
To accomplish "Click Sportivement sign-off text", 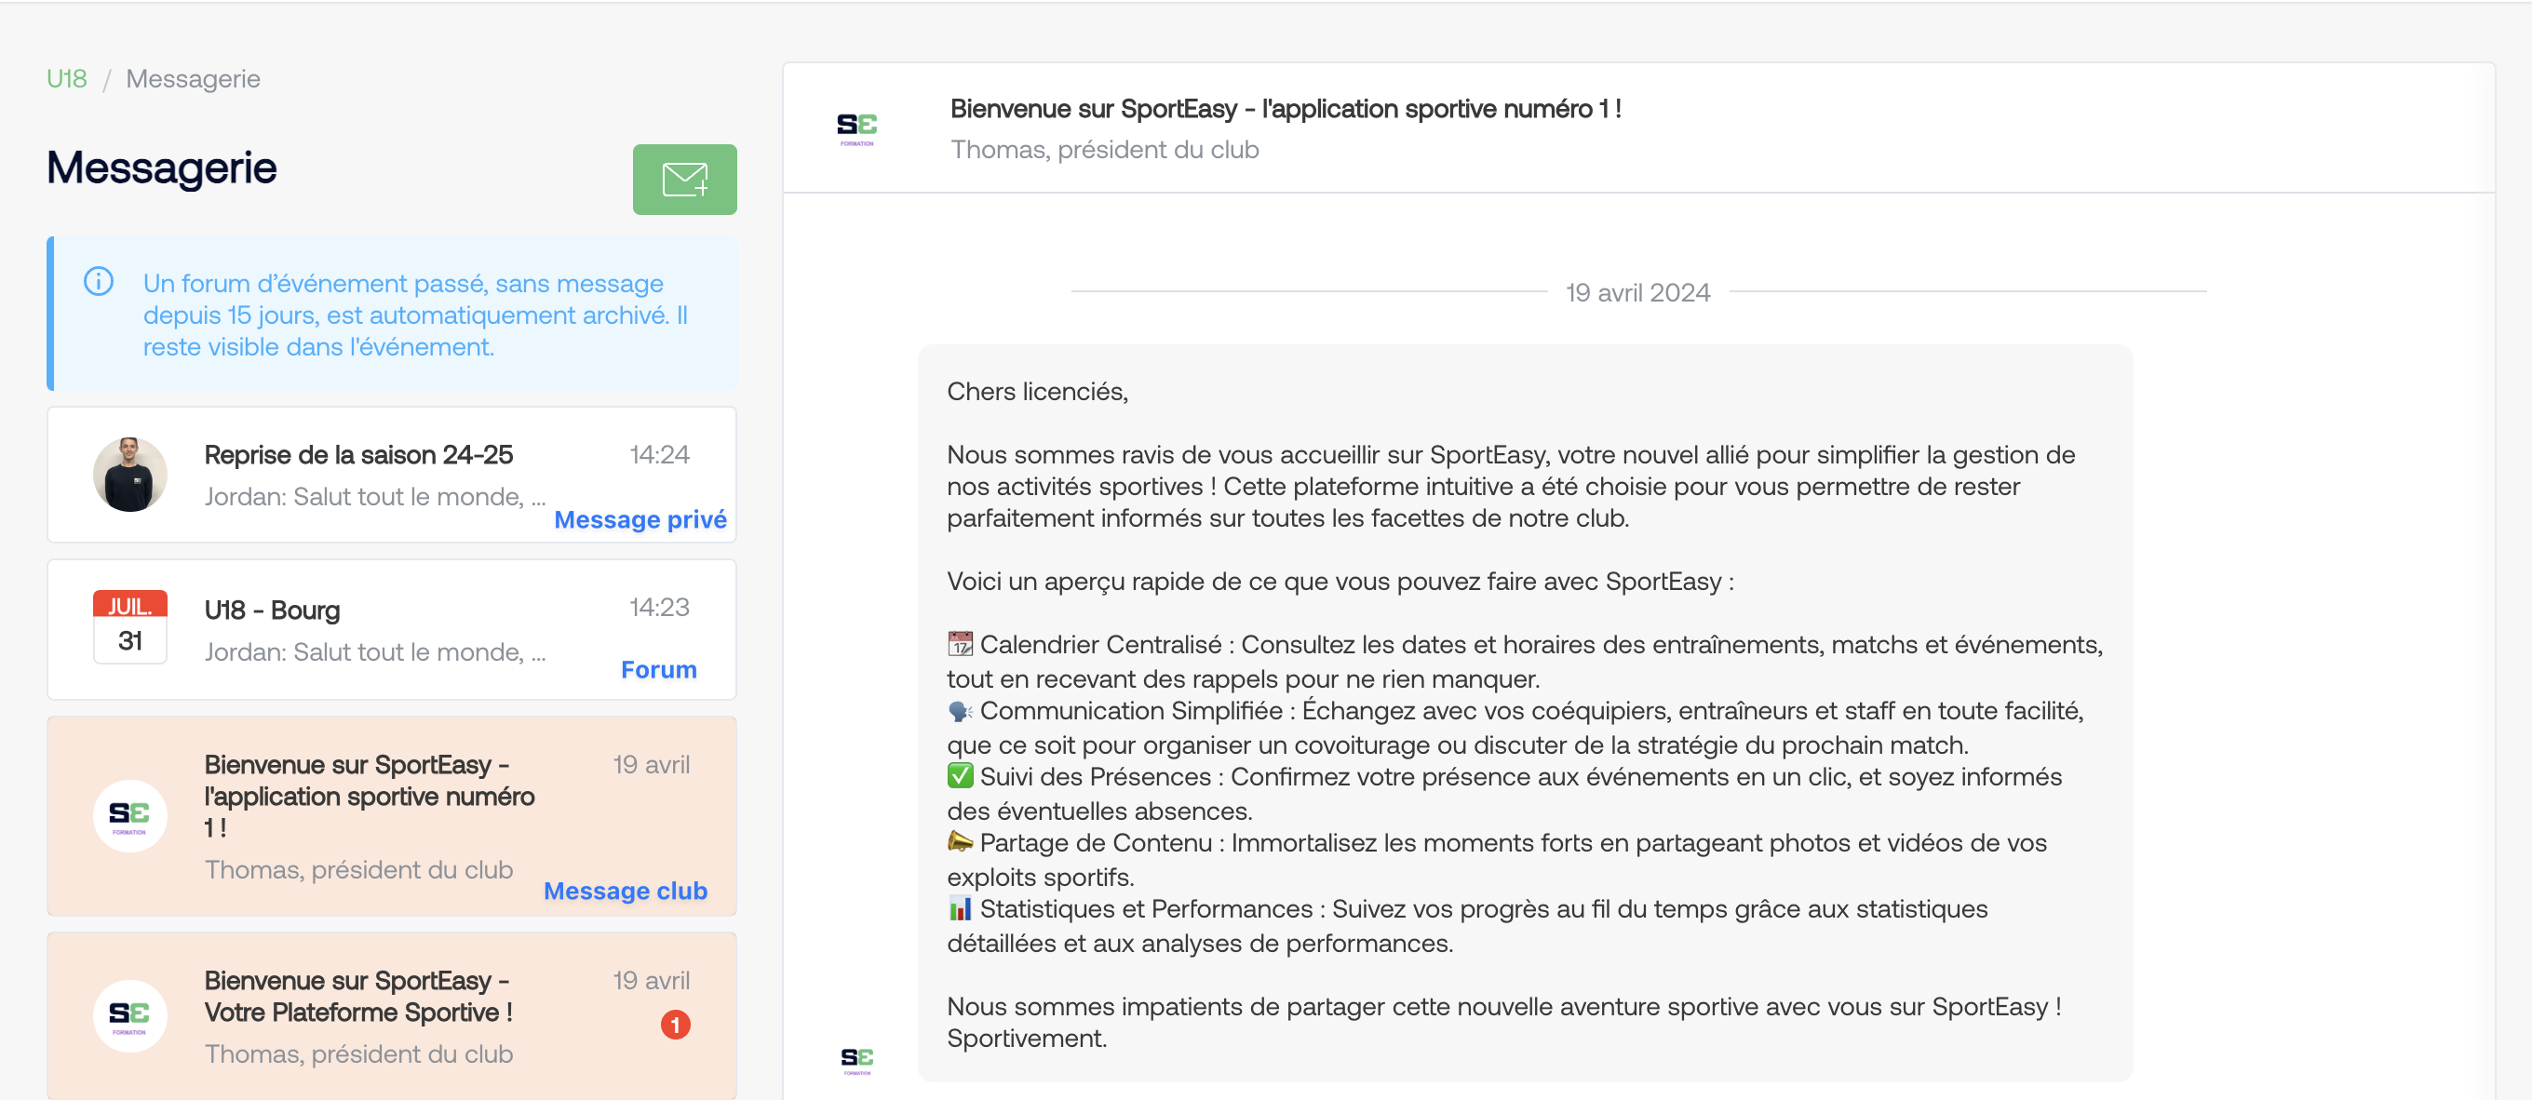I will 1026,1038.
